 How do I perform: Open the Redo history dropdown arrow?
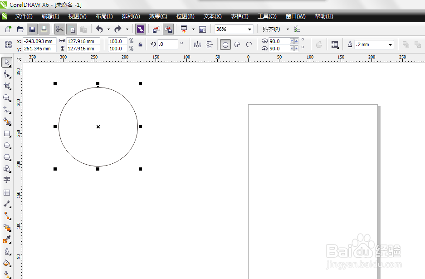tap(127, 29)
